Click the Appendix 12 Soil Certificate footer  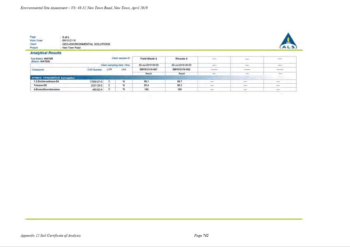[x=50, y=235]
